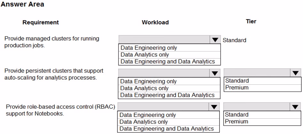The image size is (303, 134).
Task: Pick Premium tier for RBAC Notebooks
Action: point(262,122)
